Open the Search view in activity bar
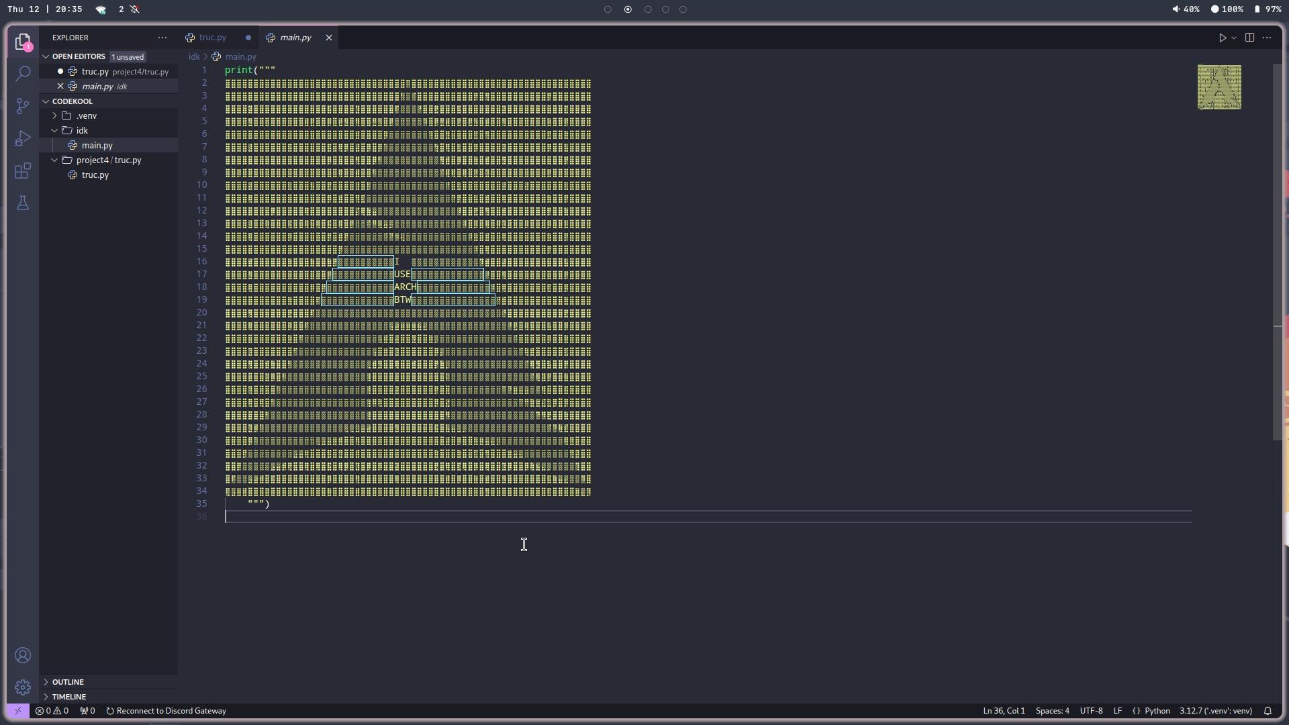This screenshot has width=1289, height=725. [x=23, y=73]
